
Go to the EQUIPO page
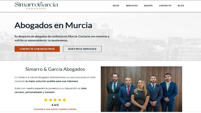[148, 6]
